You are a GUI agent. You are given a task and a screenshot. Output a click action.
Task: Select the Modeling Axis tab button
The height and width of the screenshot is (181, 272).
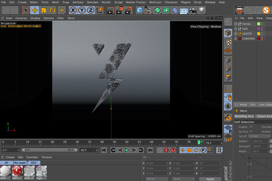[244, 116]
